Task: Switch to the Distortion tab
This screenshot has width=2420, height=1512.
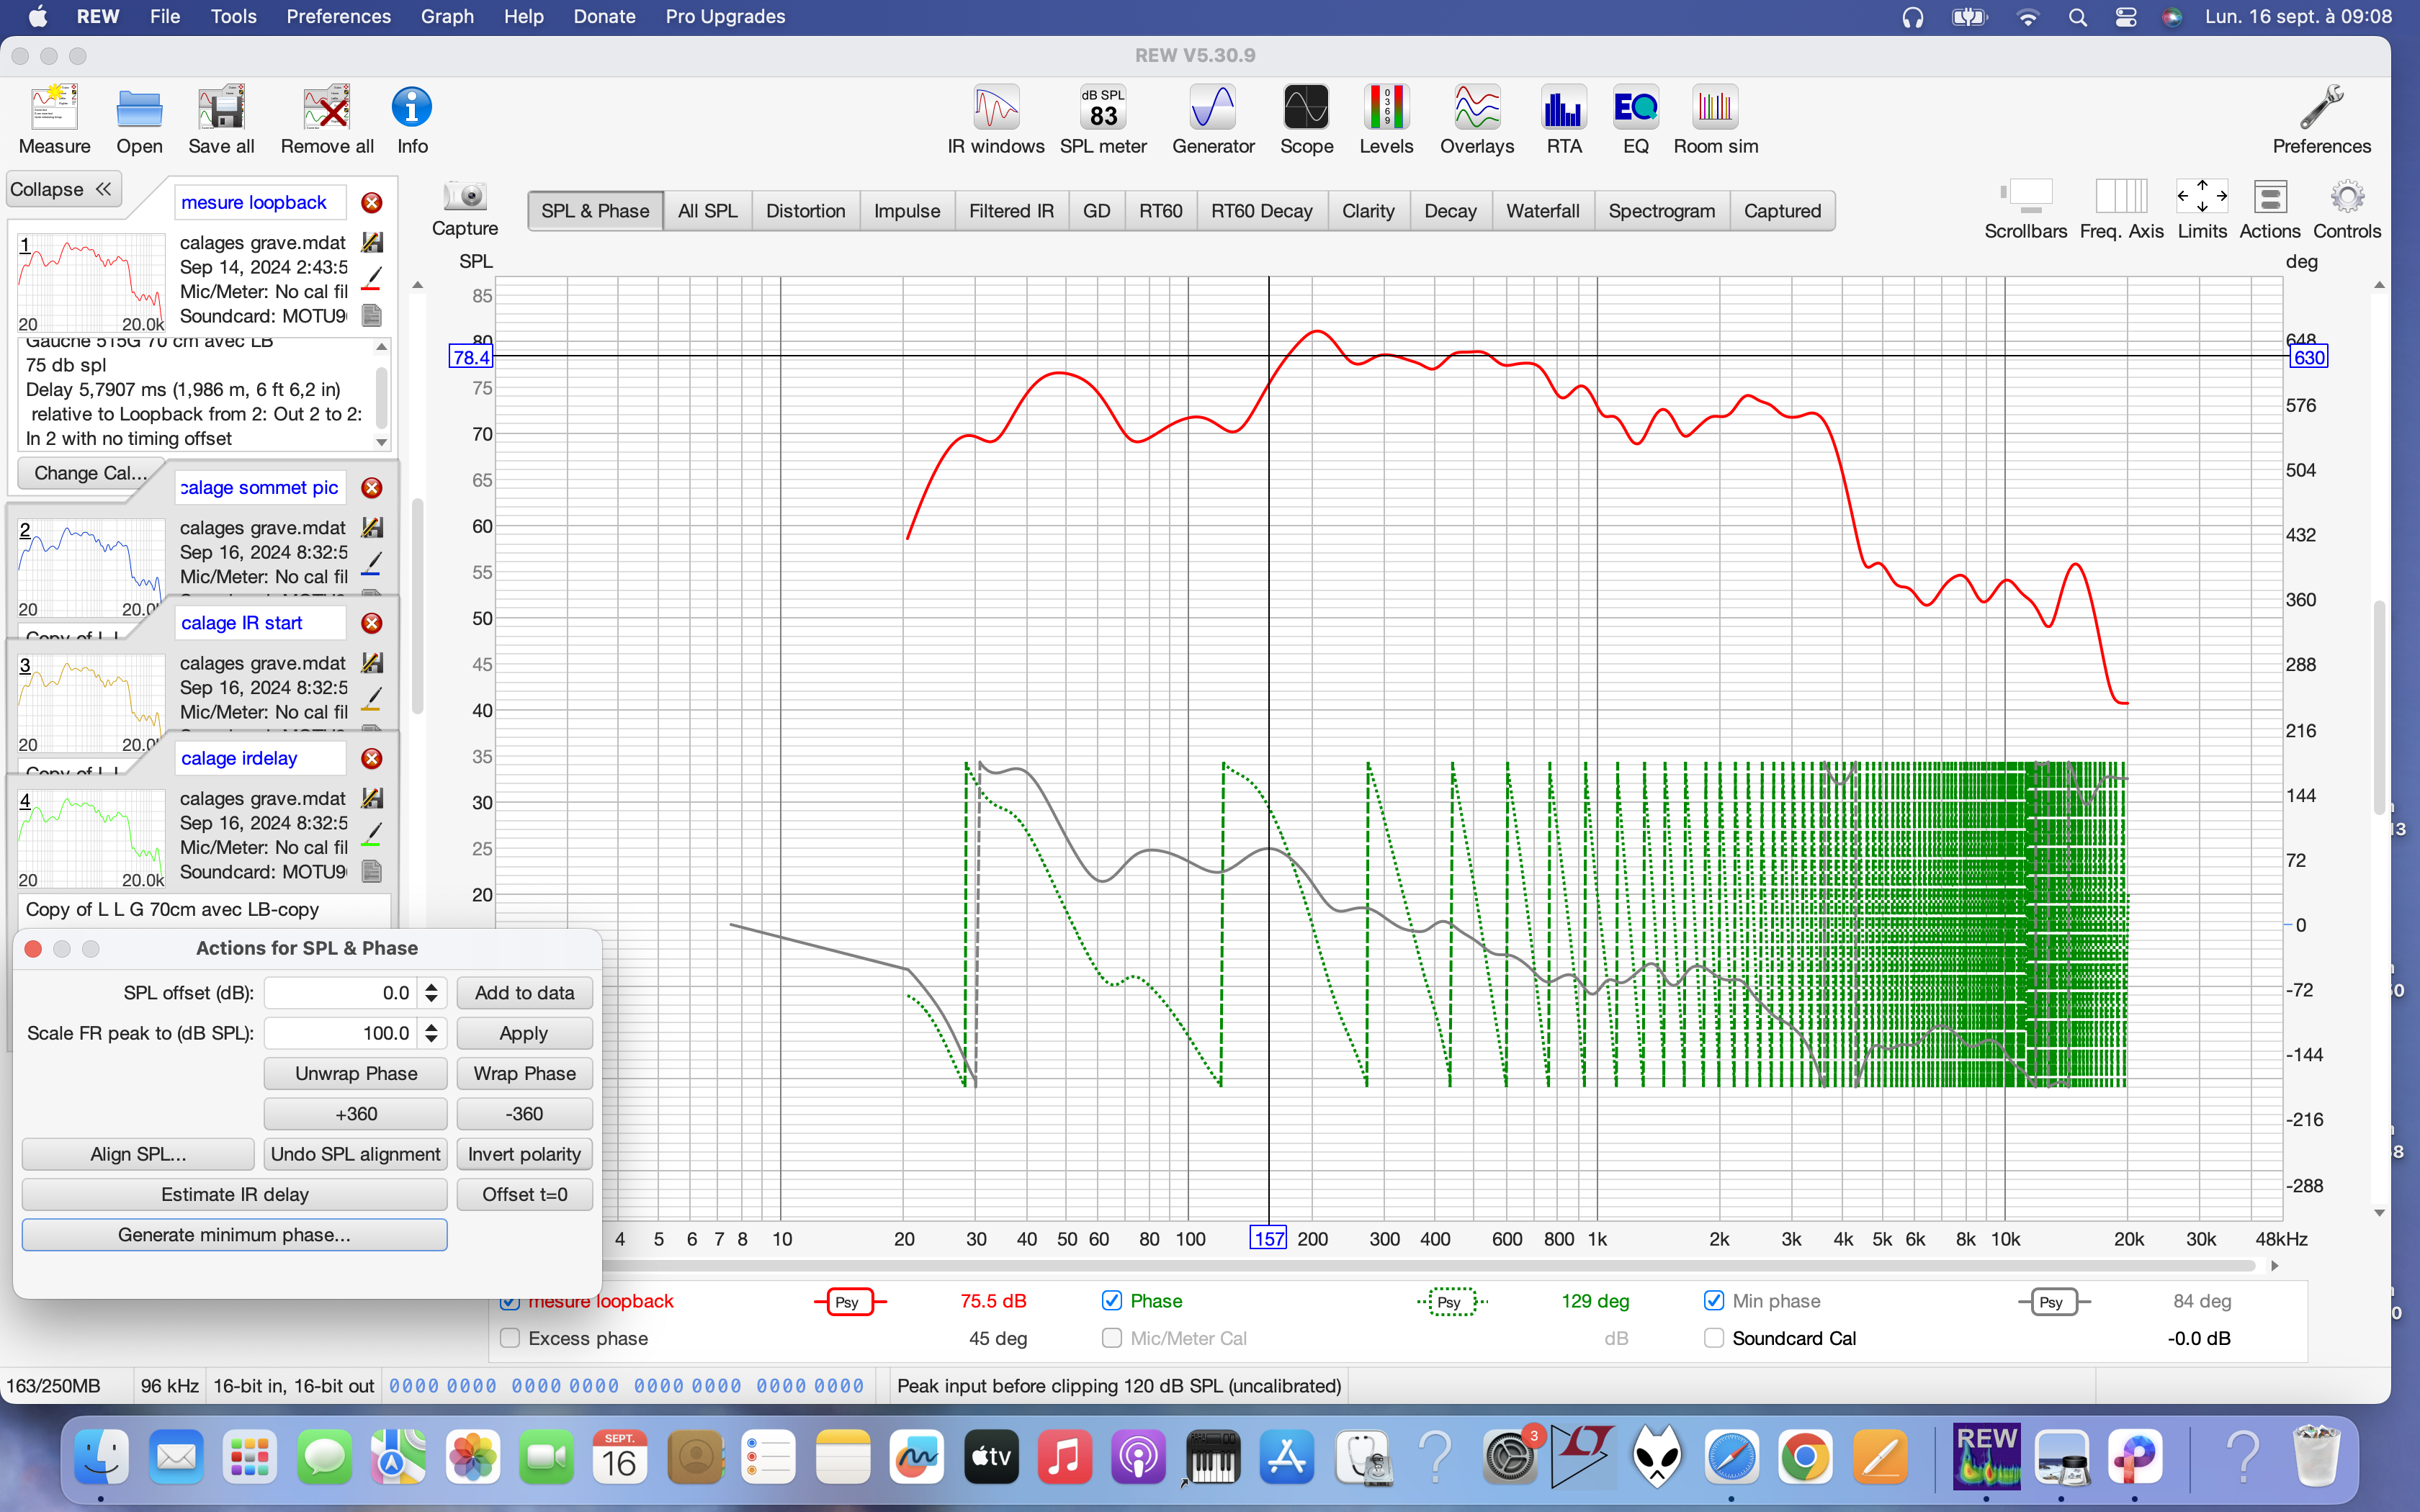Action: (805, 211)
